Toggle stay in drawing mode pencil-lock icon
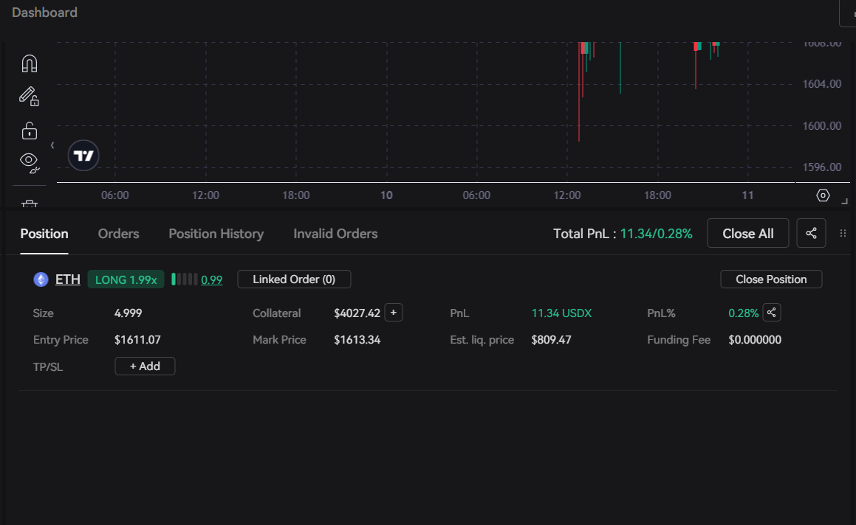The image size is (856, 525). (29, 97)
